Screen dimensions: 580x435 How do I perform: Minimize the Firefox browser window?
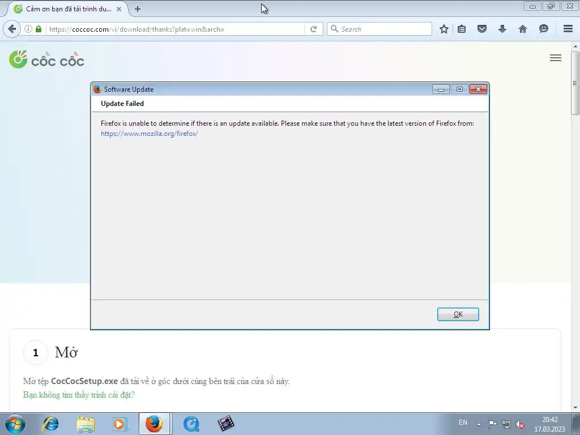tap(532, 6)
